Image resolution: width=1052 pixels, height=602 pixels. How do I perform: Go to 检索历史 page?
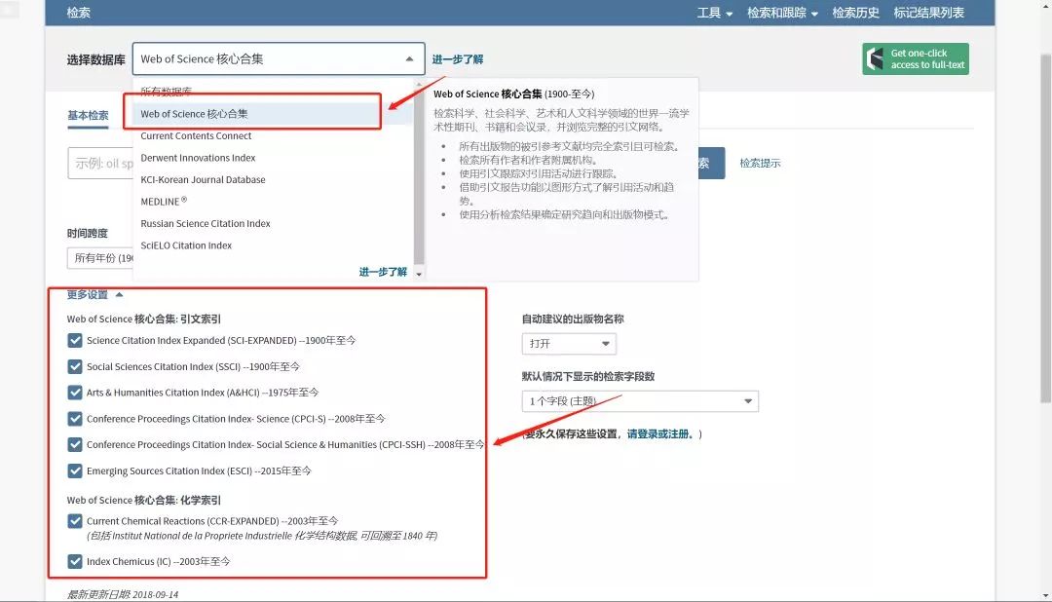855,13
